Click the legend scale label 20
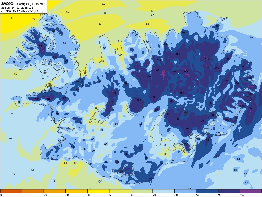Screen dimensions: 262x197 coord(45,195)
